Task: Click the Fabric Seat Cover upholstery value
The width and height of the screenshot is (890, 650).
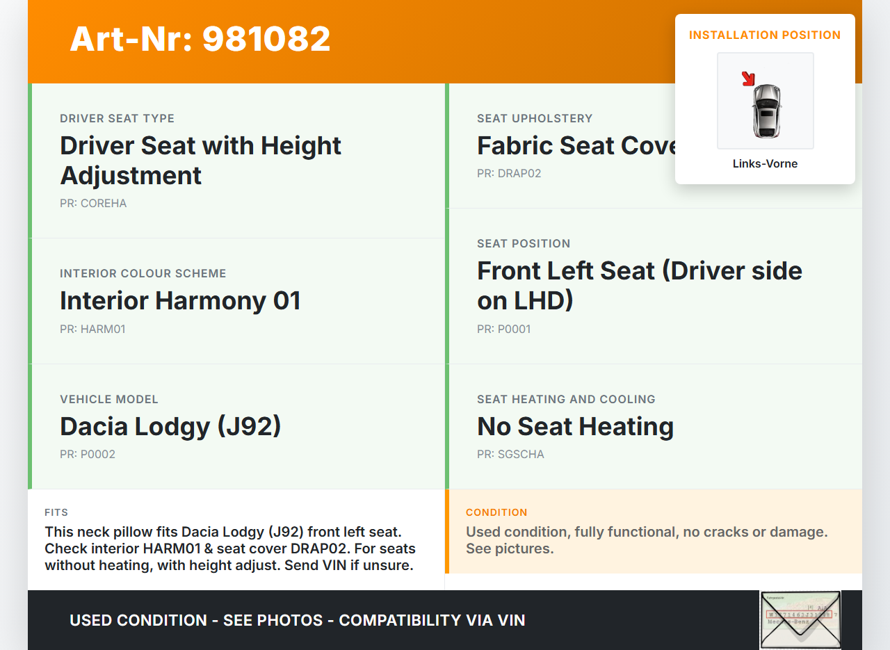Action: click(x=576, y=146)
